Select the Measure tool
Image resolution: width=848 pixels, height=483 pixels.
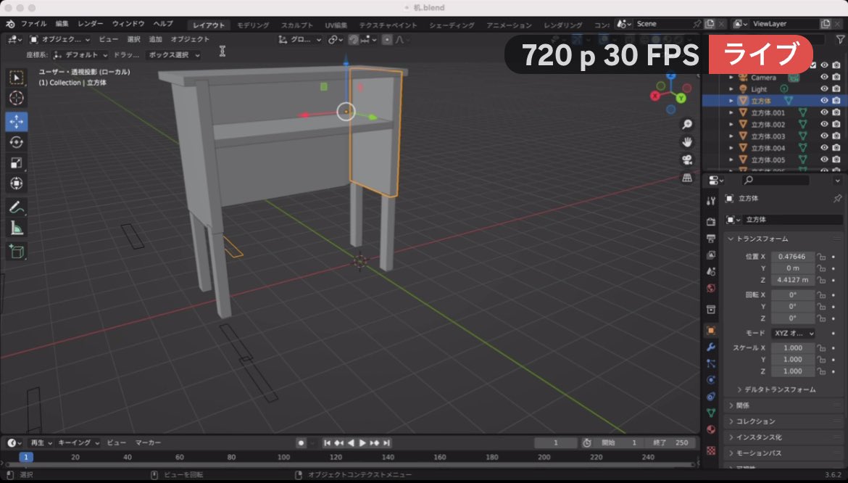(x=16, y=228)
